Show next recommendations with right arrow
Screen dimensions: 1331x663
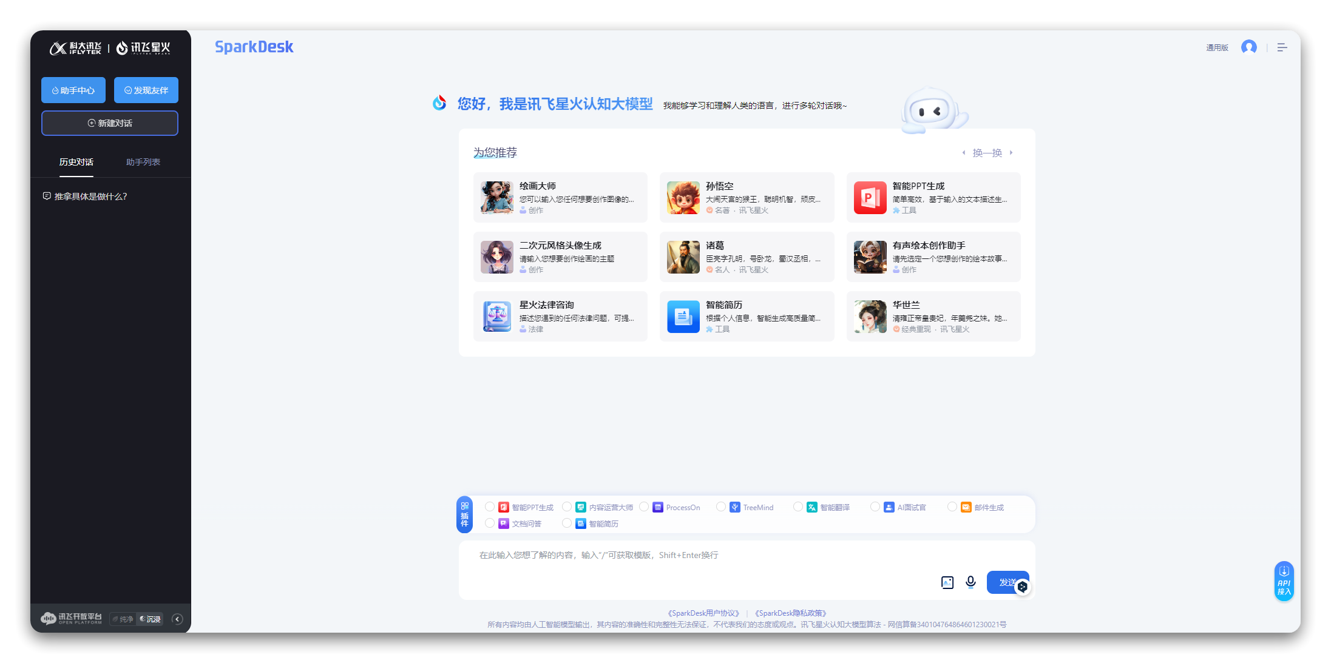(1011, 153)
